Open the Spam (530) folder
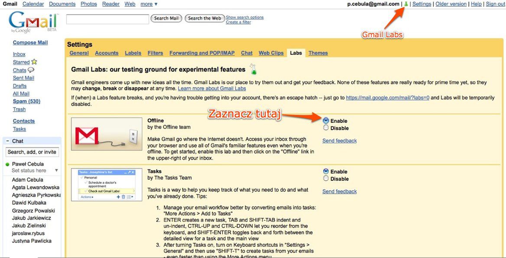 [x=26, y=101]
